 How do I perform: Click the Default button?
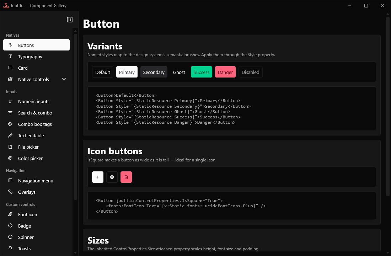(x=102, y=72)
